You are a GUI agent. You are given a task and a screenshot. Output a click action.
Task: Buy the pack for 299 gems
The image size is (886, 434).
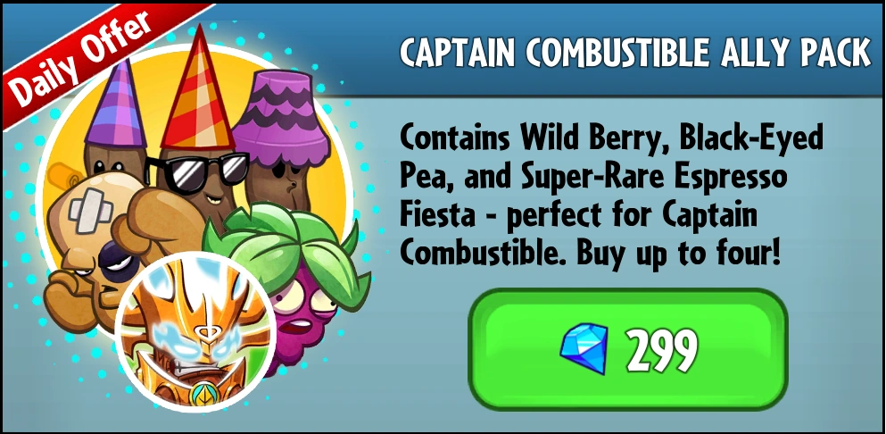(x=628, y=348)
